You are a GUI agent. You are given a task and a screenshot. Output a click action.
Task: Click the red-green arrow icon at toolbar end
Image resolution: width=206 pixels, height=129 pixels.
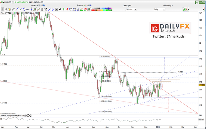pyautogui.click(x=204, y=9)
